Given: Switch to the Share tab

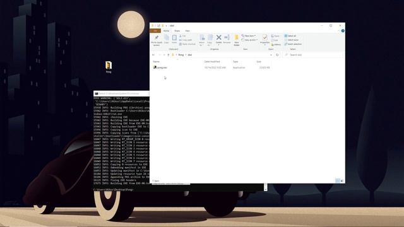Looking at the screenshot, I should pos(177,31).
